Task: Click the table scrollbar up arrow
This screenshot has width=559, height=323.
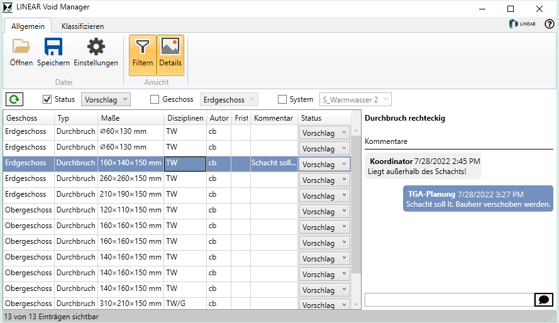Action: (356, 131)
